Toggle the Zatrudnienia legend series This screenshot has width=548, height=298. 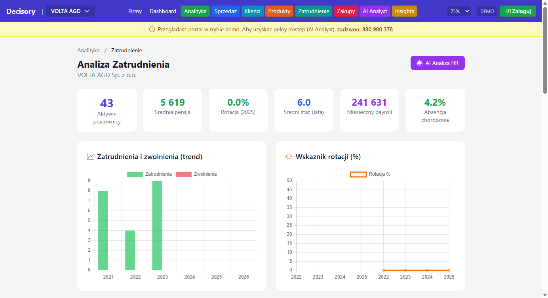pyautogui.click(x=149, y=174)
